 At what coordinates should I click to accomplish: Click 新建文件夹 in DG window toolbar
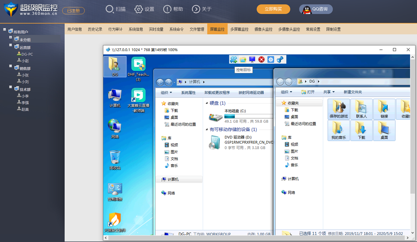pyautogui.click(x=353, y=92)
